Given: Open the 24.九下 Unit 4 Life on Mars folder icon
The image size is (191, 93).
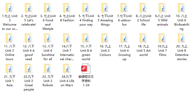Looking at the screenshot, I should [x=67, y=69].
